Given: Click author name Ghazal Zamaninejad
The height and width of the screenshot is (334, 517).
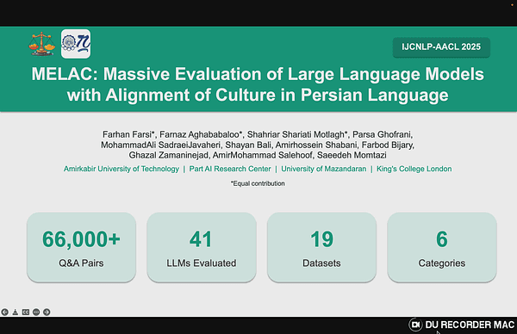Looking at the screenshot, I should 169,155.
